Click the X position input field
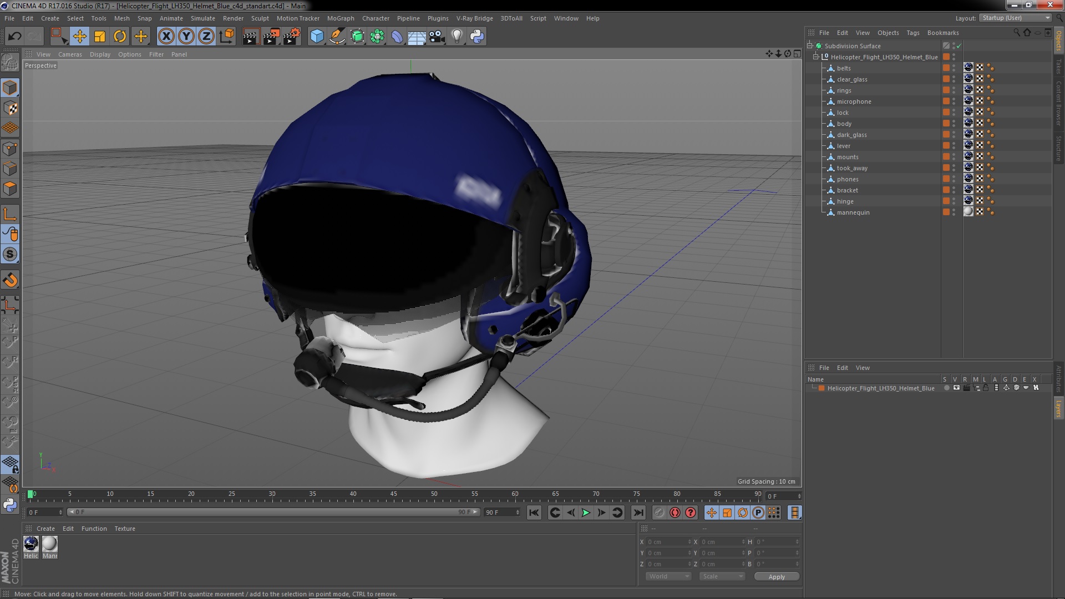 pyautogui.click(x=670, y=542)
